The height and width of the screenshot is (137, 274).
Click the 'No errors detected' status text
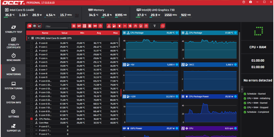(258, 80)
